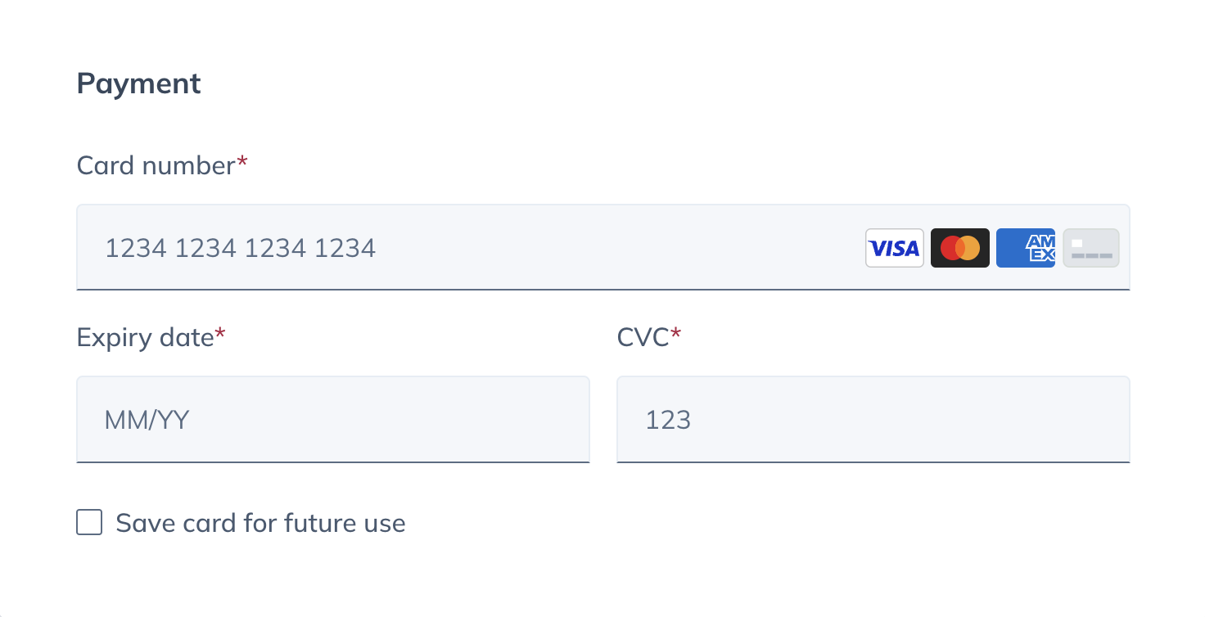This screenshot has width=1205, height=617.
Task: Click the Card number field label
Action: (156, 165)
